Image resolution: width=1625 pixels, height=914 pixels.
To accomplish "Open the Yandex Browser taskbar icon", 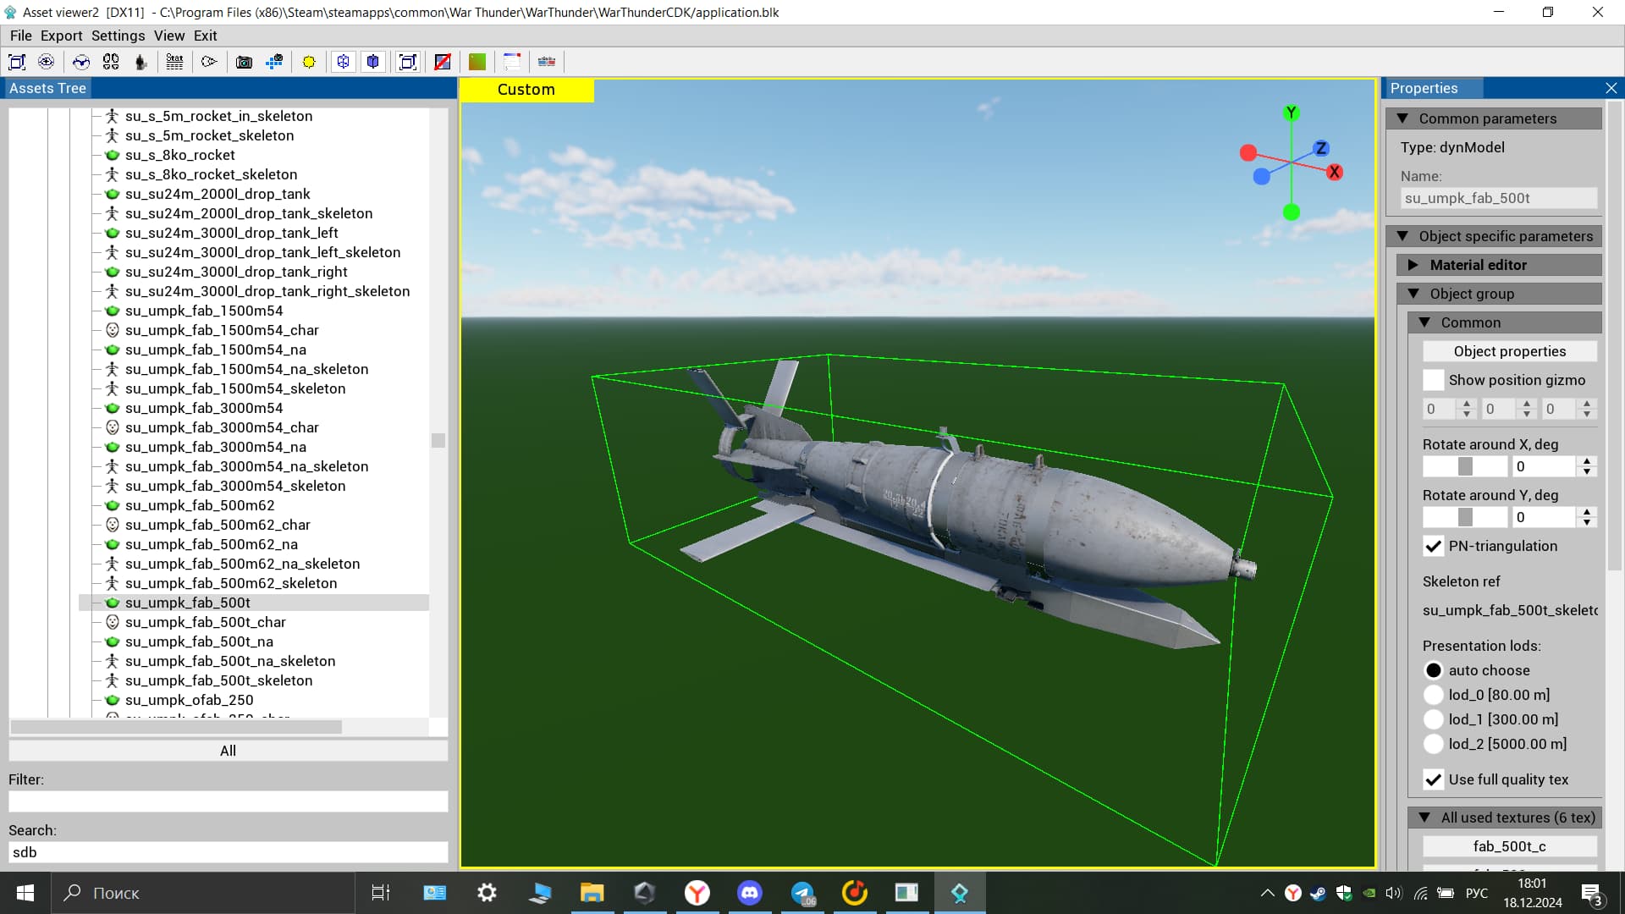I will pos(697,893).
